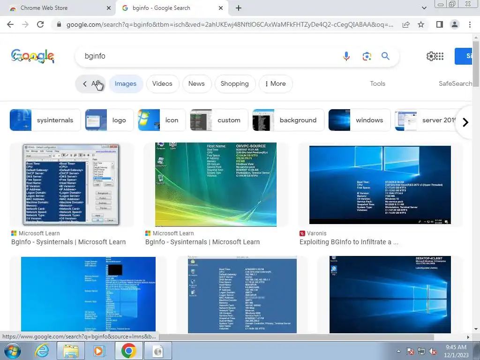The image size is (480, 360).
Task: Close the bginfo Google Search tab
Action: [x=221, y=8]
